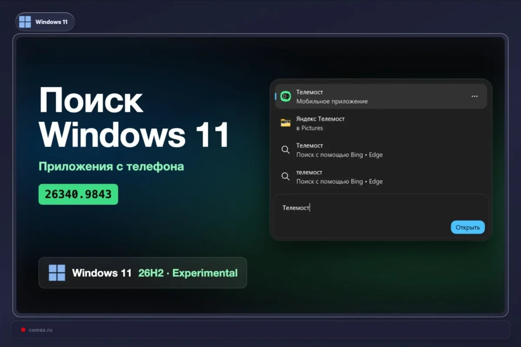Focus the search field containing Телемост
Image resolution: width=521 pixels, height=347 pixels.
tap(381, 216)
